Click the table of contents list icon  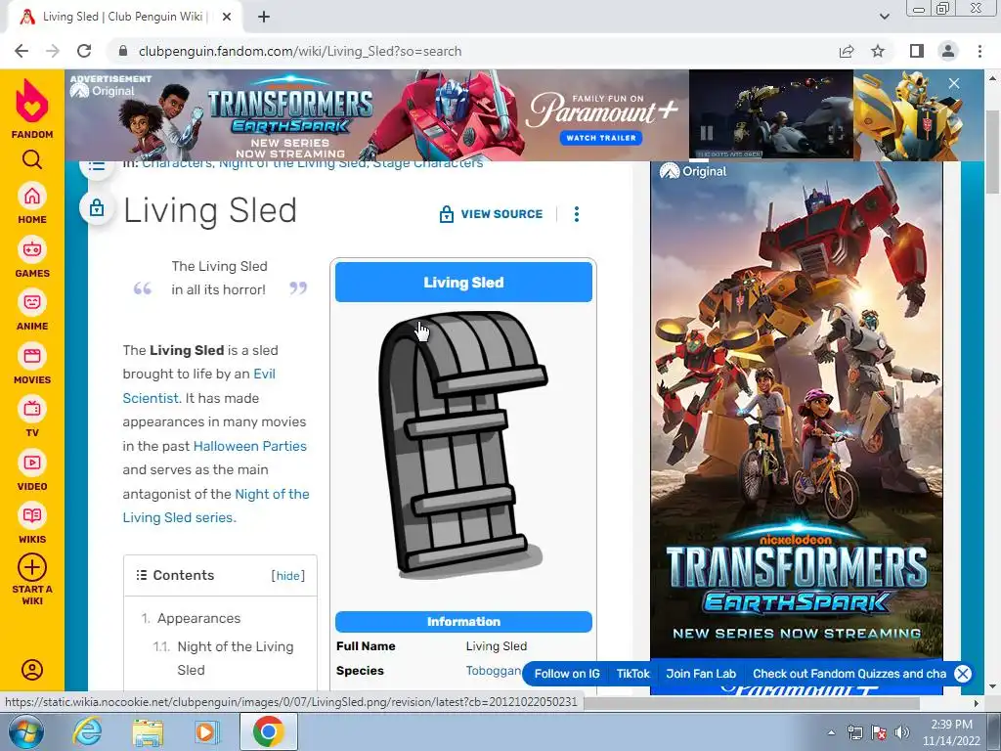pos(97,166)
